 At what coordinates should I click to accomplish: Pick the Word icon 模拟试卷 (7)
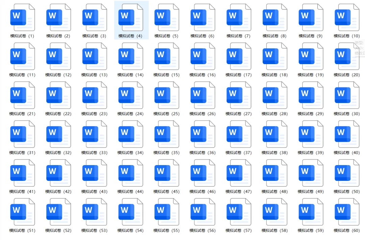click(x=239, y=18)
